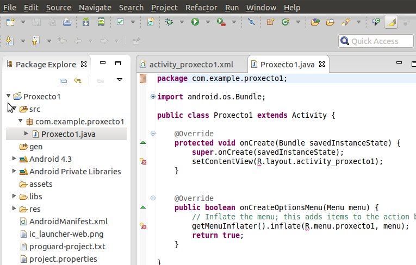Screen dimensions: 416x265
Task: Open the New Java Class dropdown arrow
Action: 298,22
